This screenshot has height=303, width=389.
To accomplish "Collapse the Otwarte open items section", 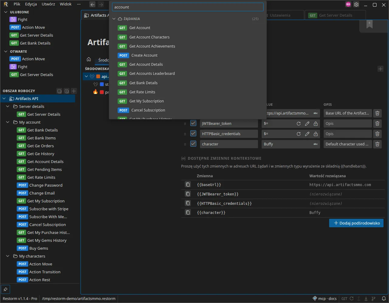I will coord(5,52).
